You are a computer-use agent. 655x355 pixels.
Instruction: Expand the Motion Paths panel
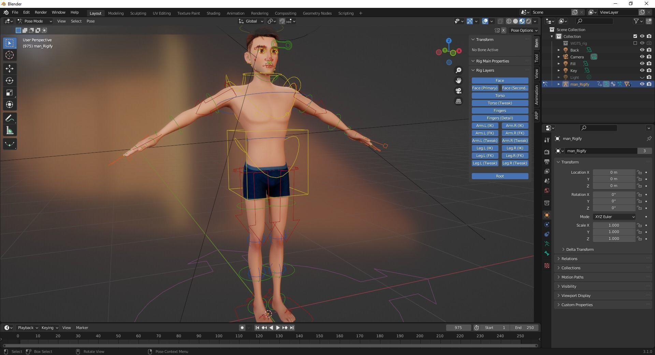(x=603, y=277)
